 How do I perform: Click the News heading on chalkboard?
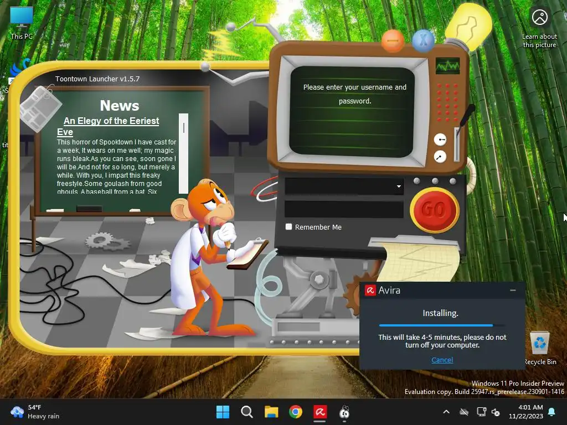120,106
